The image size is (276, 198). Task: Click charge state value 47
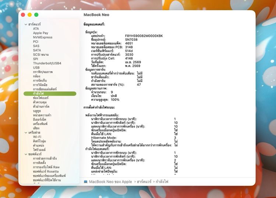(139, 85)
